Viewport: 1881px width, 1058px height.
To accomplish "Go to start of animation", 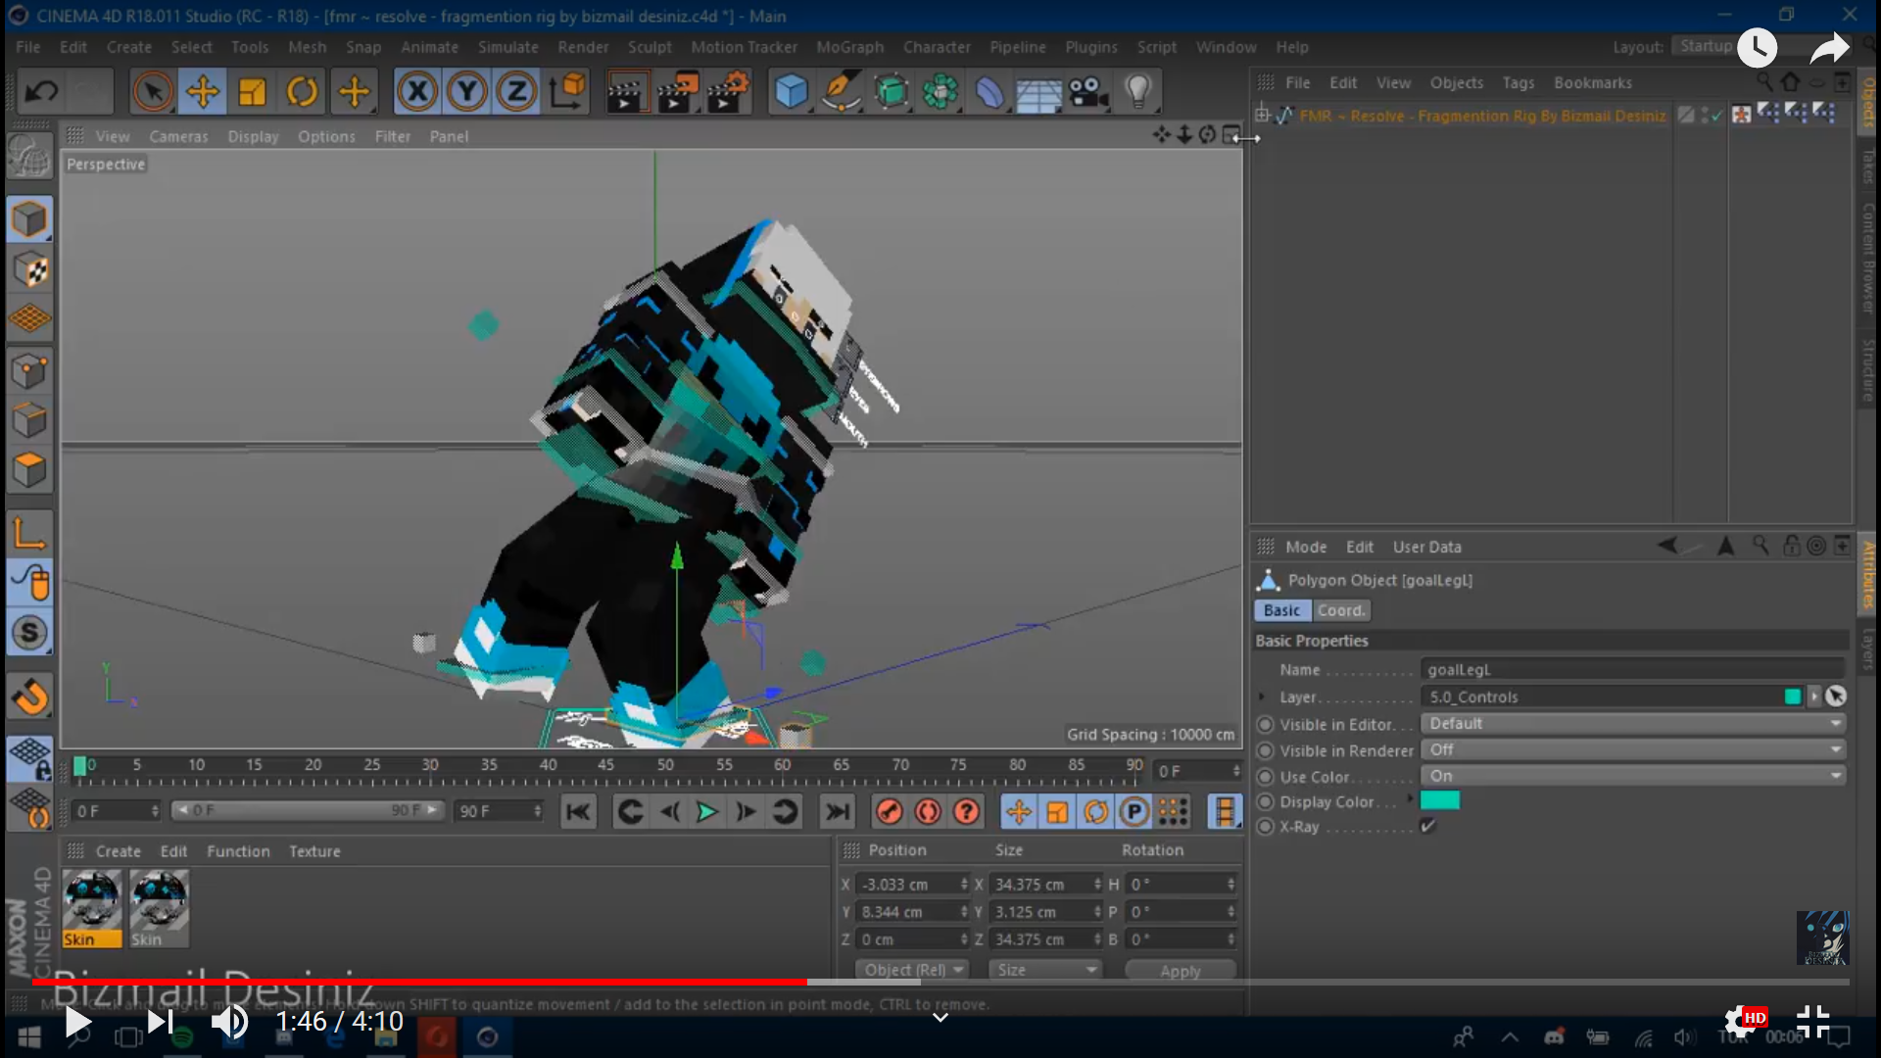I will (579, 812).
